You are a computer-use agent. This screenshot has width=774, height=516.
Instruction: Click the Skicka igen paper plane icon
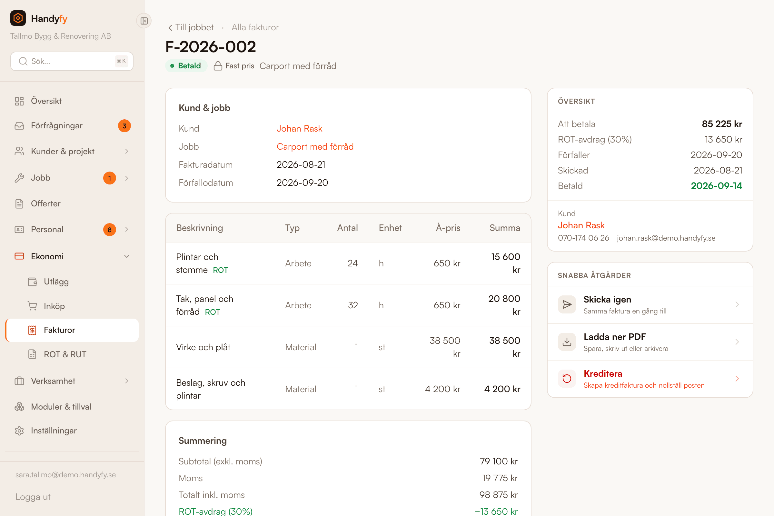(x=567, y=304)
